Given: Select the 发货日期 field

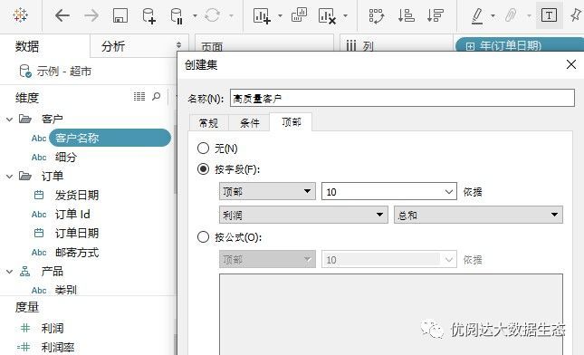Looking at the screenshot, I should point(77,195).
